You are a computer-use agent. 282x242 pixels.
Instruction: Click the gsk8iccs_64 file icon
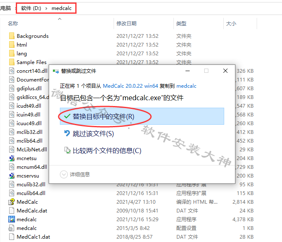pos(12,97)
